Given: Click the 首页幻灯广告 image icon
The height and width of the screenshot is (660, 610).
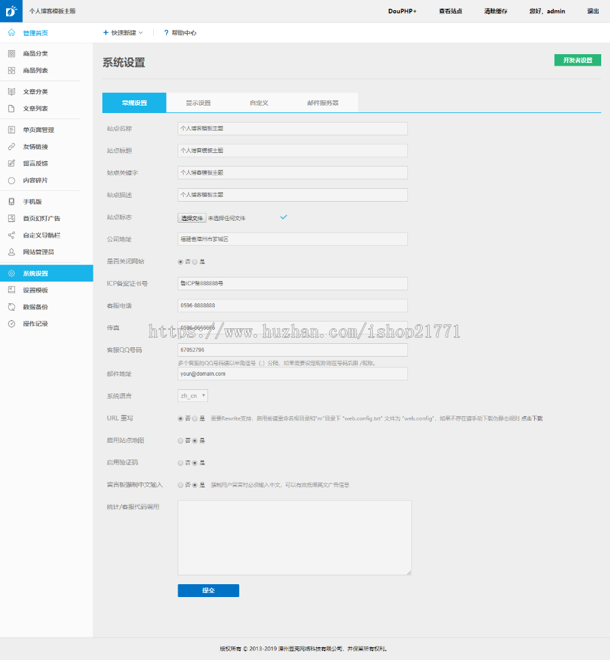Looking at the screenshot, I should coord(12,219).
